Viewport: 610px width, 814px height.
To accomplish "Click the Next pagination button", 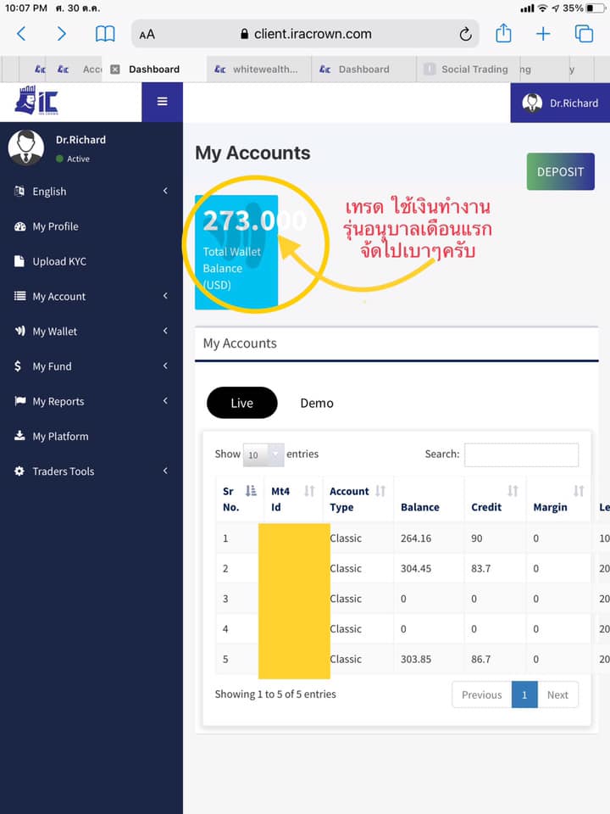I will click(557, 694).
